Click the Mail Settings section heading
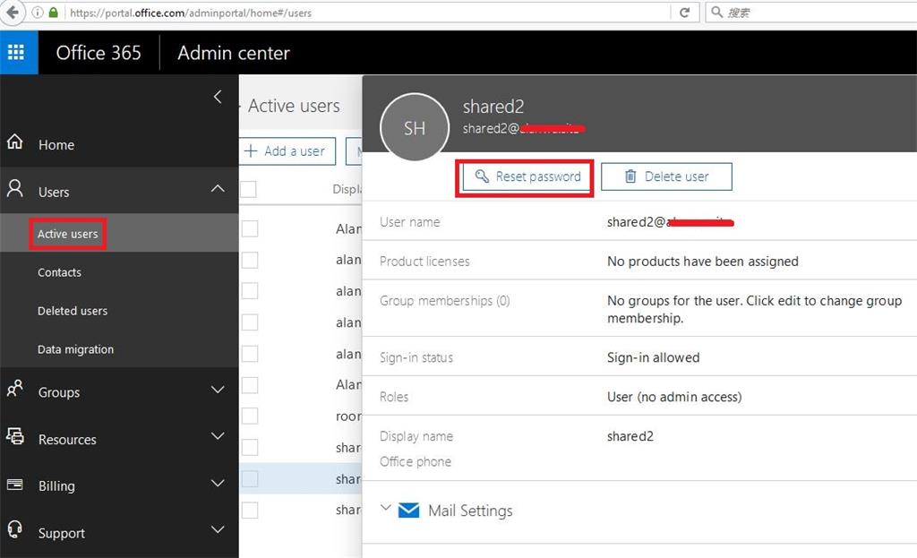Image resolution: width=917 pixels, height=558 pixels. click(470, 511)
